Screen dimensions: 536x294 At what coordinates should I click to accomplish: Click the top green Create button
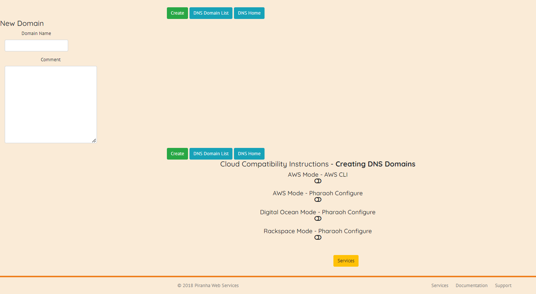click(177, 13)
